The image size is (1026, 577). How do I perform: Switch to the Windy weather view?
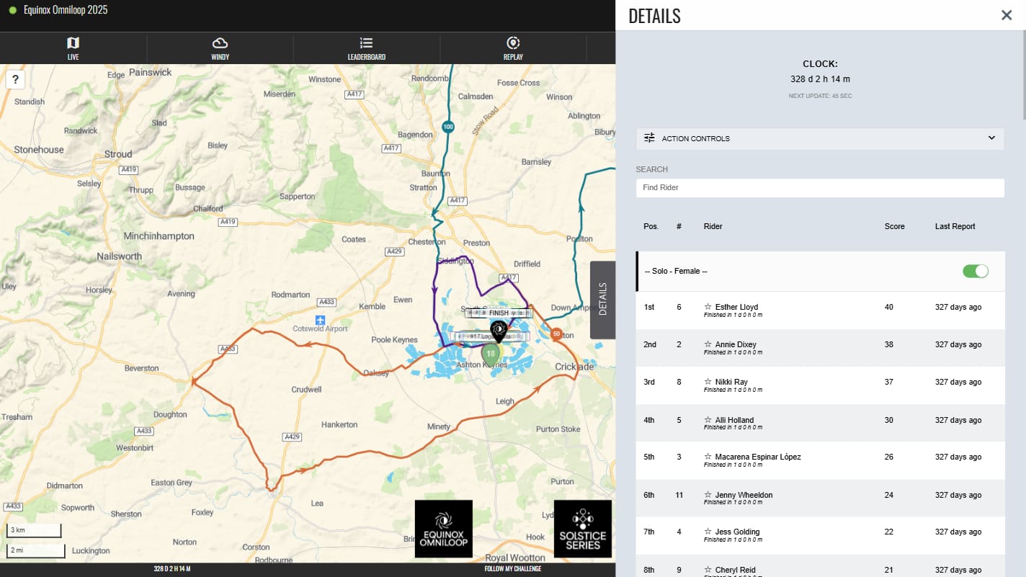coord(220,48)
